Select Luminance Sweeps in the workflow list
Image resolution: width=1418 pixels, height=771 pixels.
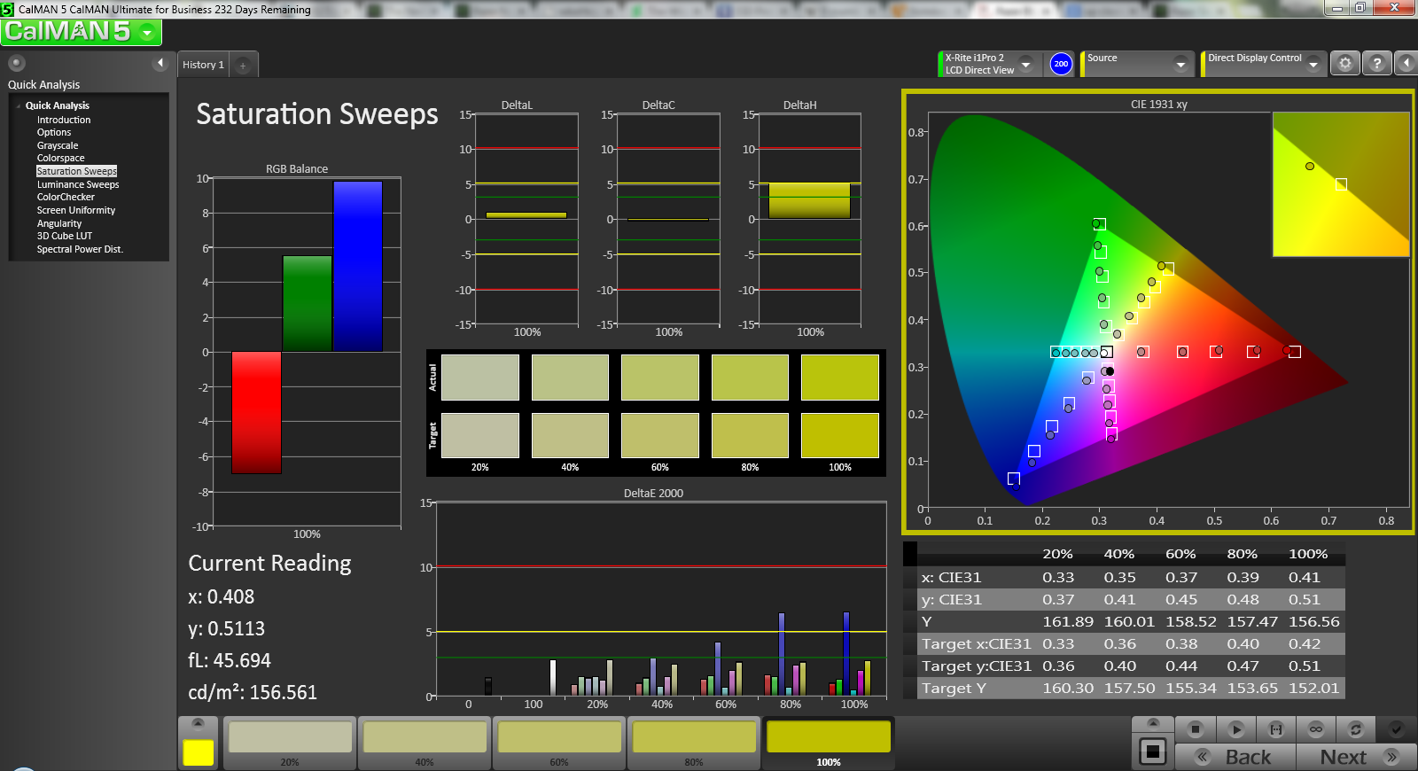click(78, 184)
